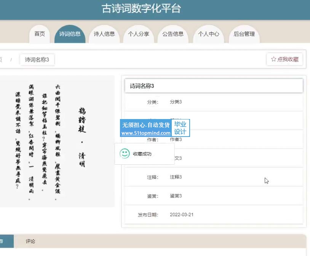The height and width of the screenshot is (256, 310).
Task: Click the 发布日期 label
Action: click(x=148, y=215)
